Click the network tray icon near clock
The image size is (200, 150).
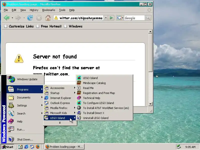pos(179,147)
